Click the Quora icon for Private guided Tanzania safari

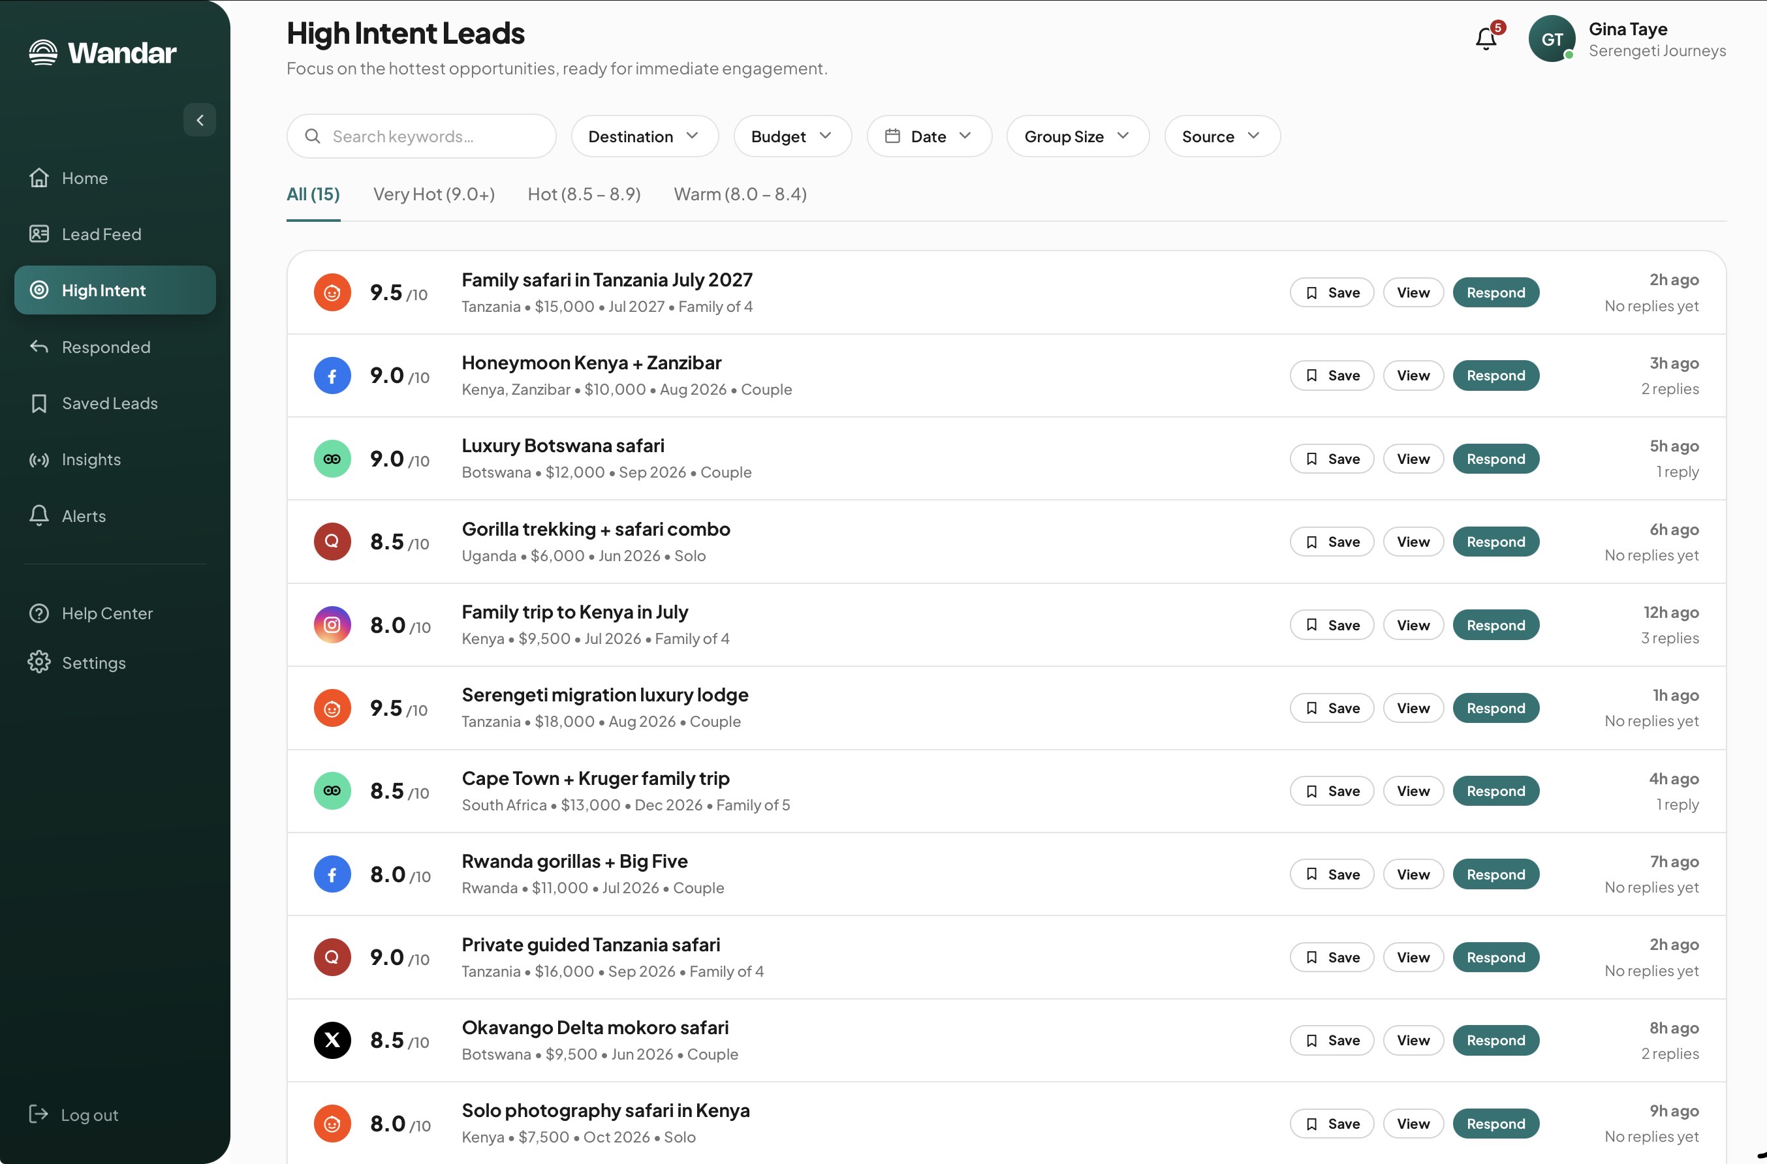pyautogui.click(x=332, y=958)
